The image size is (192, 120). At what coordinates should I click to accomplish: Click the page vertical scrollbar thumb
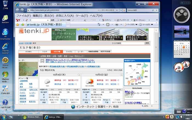click(156, 47)
